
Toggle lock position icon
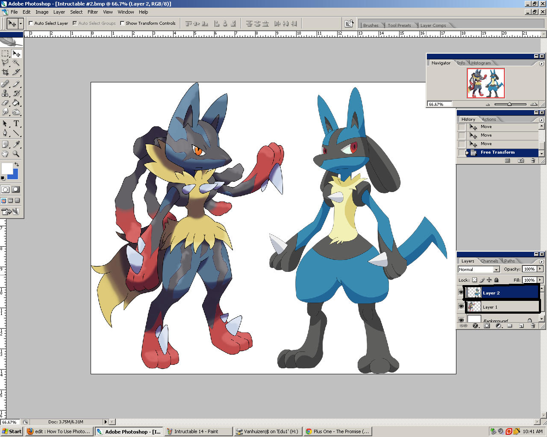tap(489, 280)
